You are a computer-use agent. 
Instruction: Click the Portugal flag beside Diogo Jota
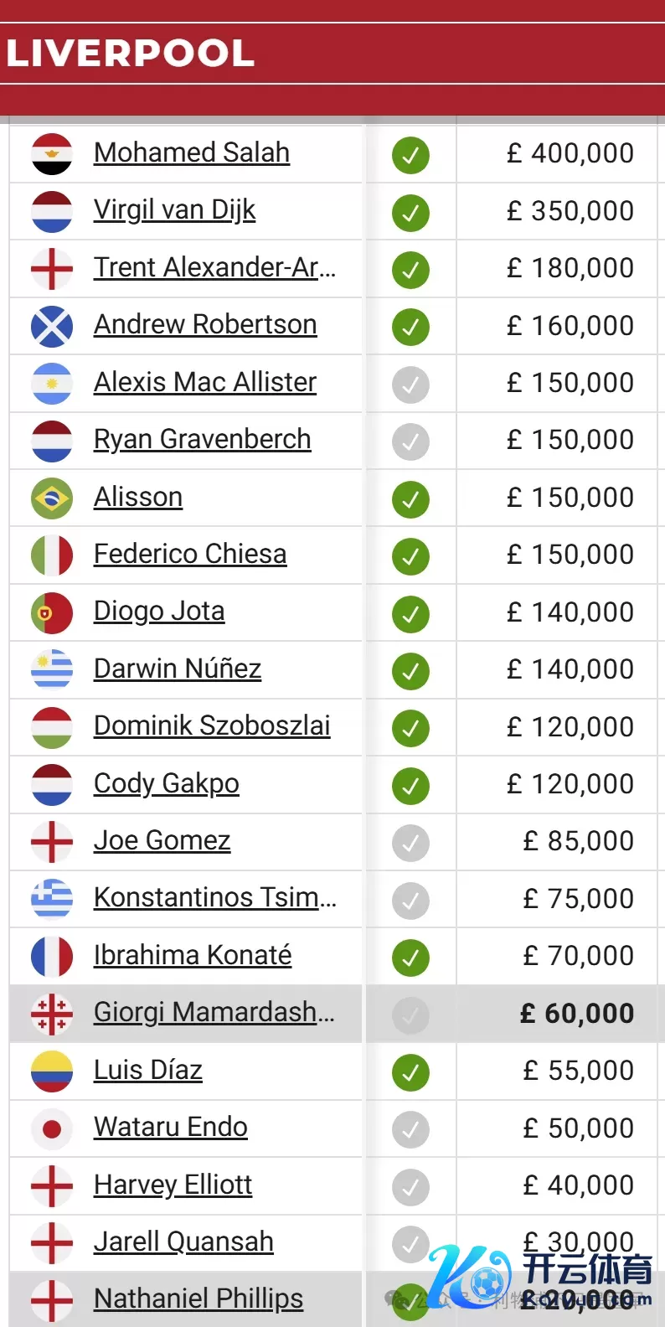[51, 613]
